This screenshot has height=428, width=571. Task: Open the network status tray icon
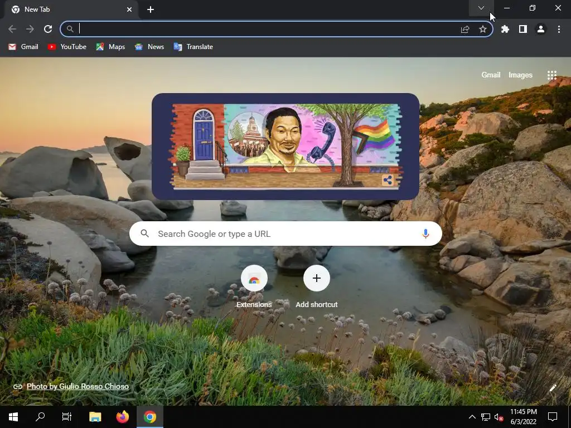[486, 417]
